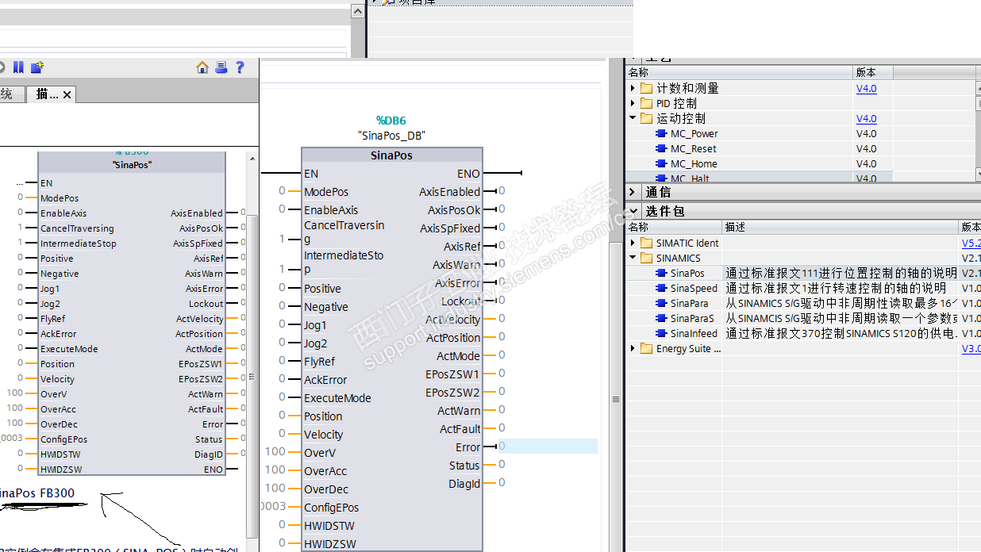Click the EnableAxis input value in editor block

click(x=282, y=209)
